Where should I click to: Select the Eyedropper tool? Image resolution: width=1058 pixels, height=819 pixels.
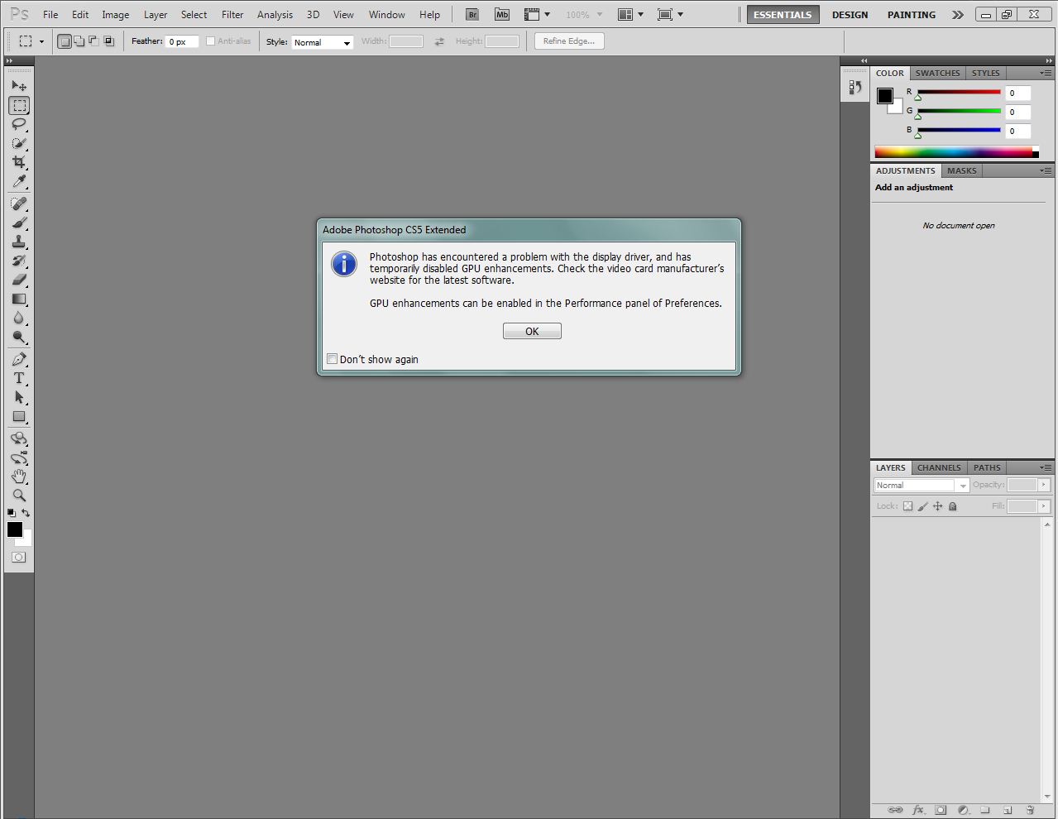pyautogui.click(x=19, y=181)
